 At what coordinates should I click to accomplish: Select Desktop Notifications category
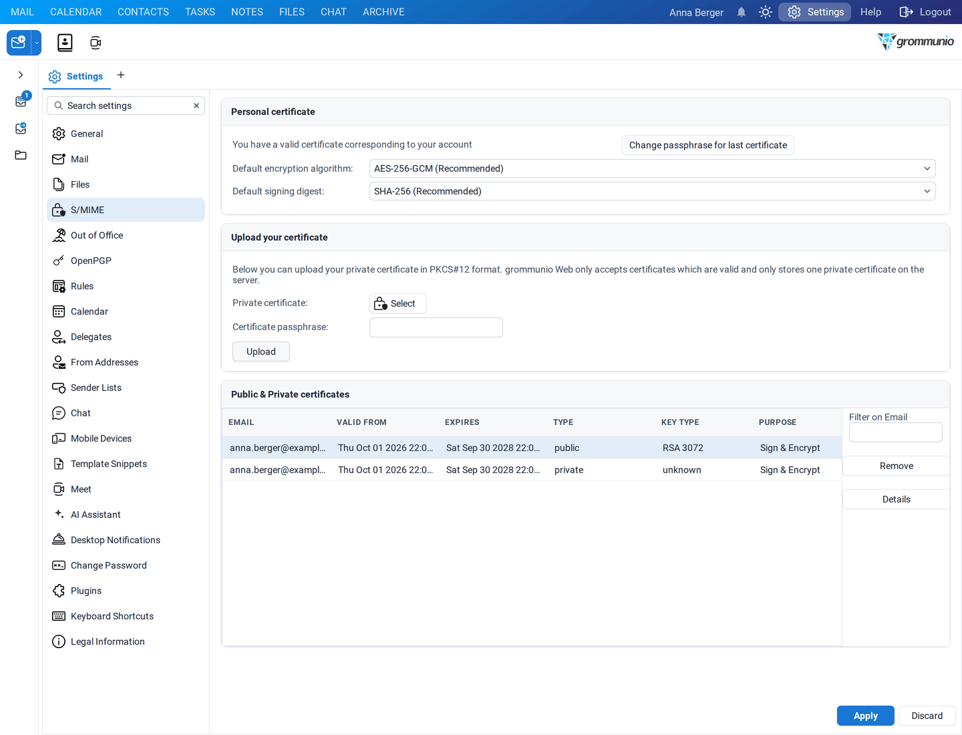coord(126,540)
